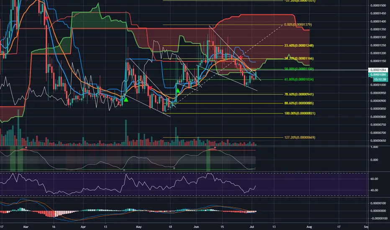
Task: Click the 0.00001450 price axis label
Action: pos(378,13)
